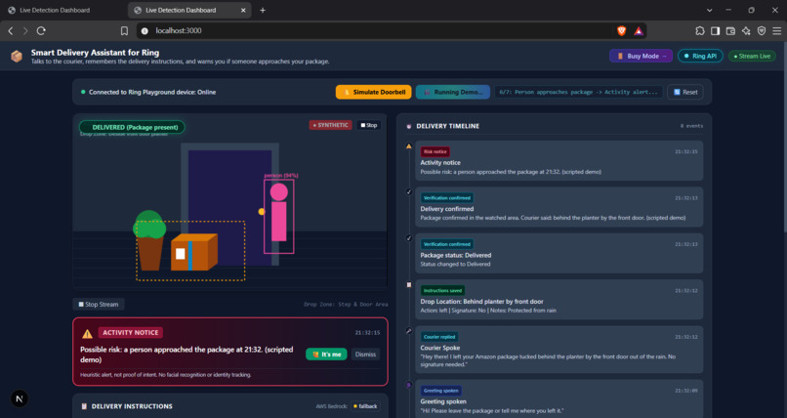Open the Delivery confirmed timeline card
This screenshot has height=418, width=787.
point(559,207)
